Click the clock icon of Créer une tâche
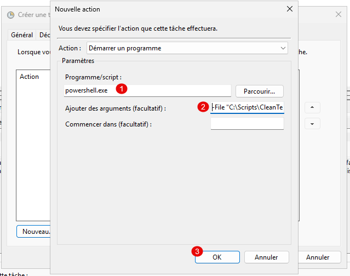This screenshot has height=276, width=350. pos(11,15)
